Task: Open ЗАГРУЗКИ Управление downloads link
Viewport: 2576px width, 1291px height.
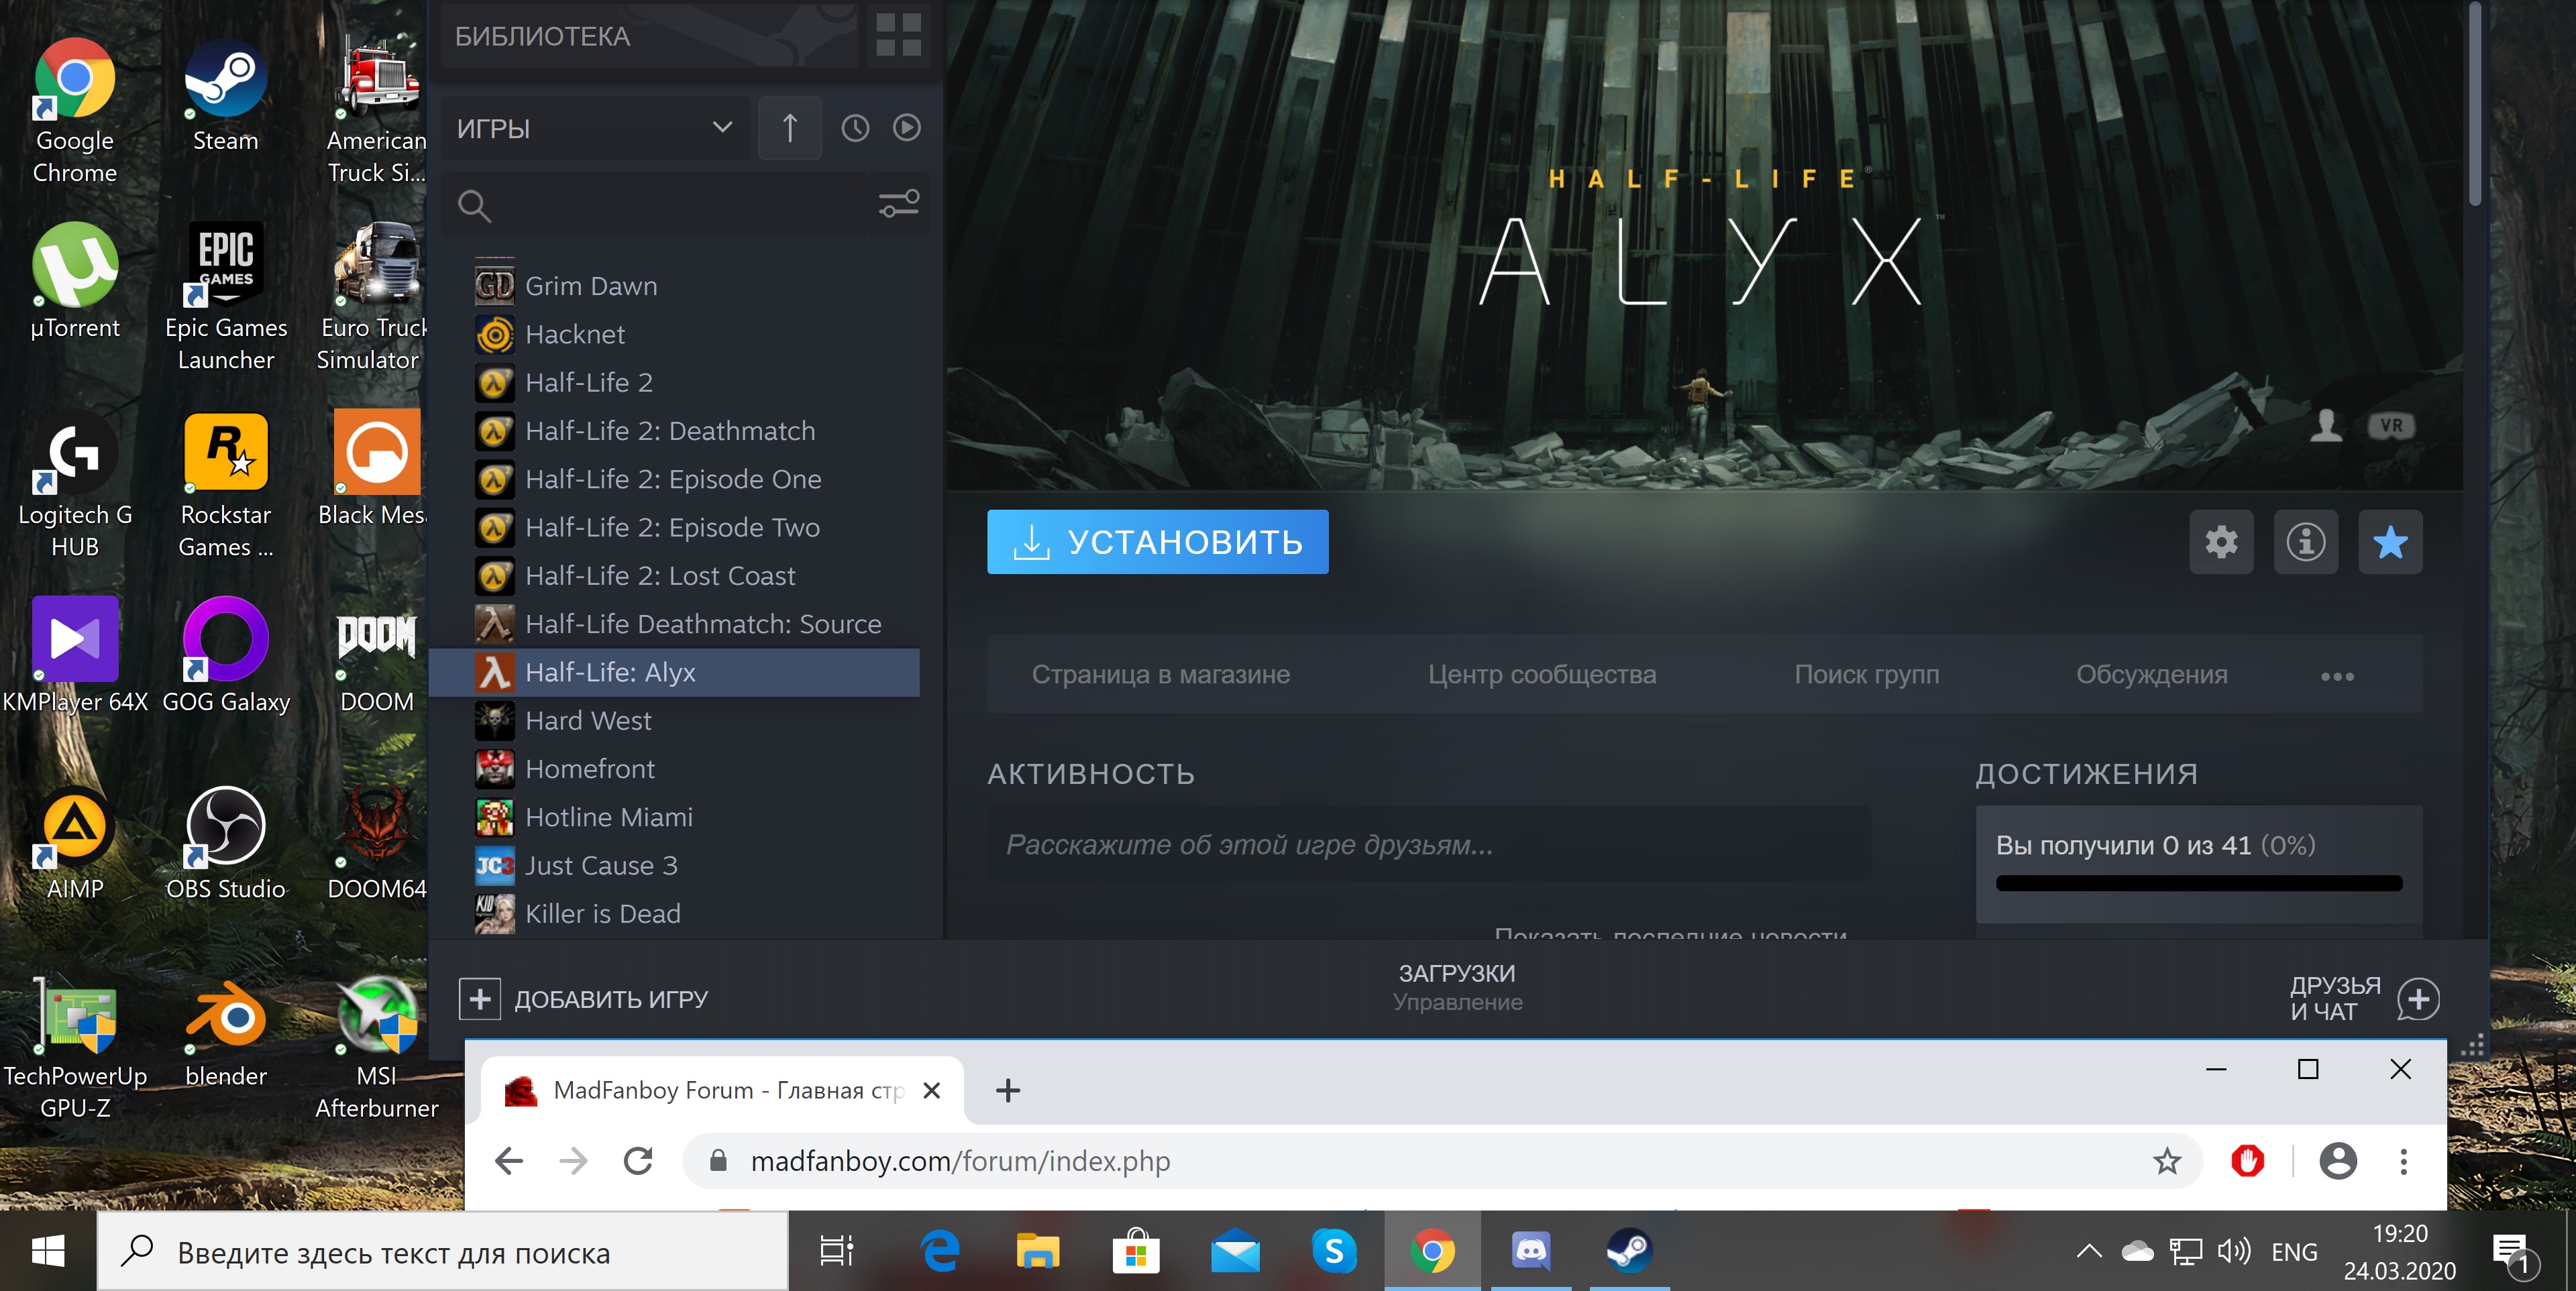Action: coord(1457,987)
